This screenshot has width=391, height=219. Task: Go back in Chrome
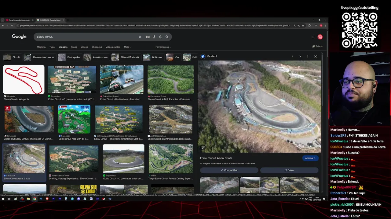[x=3, y=26]
